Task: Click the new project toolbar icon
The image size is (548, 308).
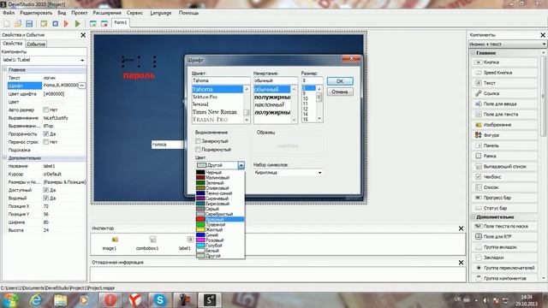Action: tap(7, 24)
